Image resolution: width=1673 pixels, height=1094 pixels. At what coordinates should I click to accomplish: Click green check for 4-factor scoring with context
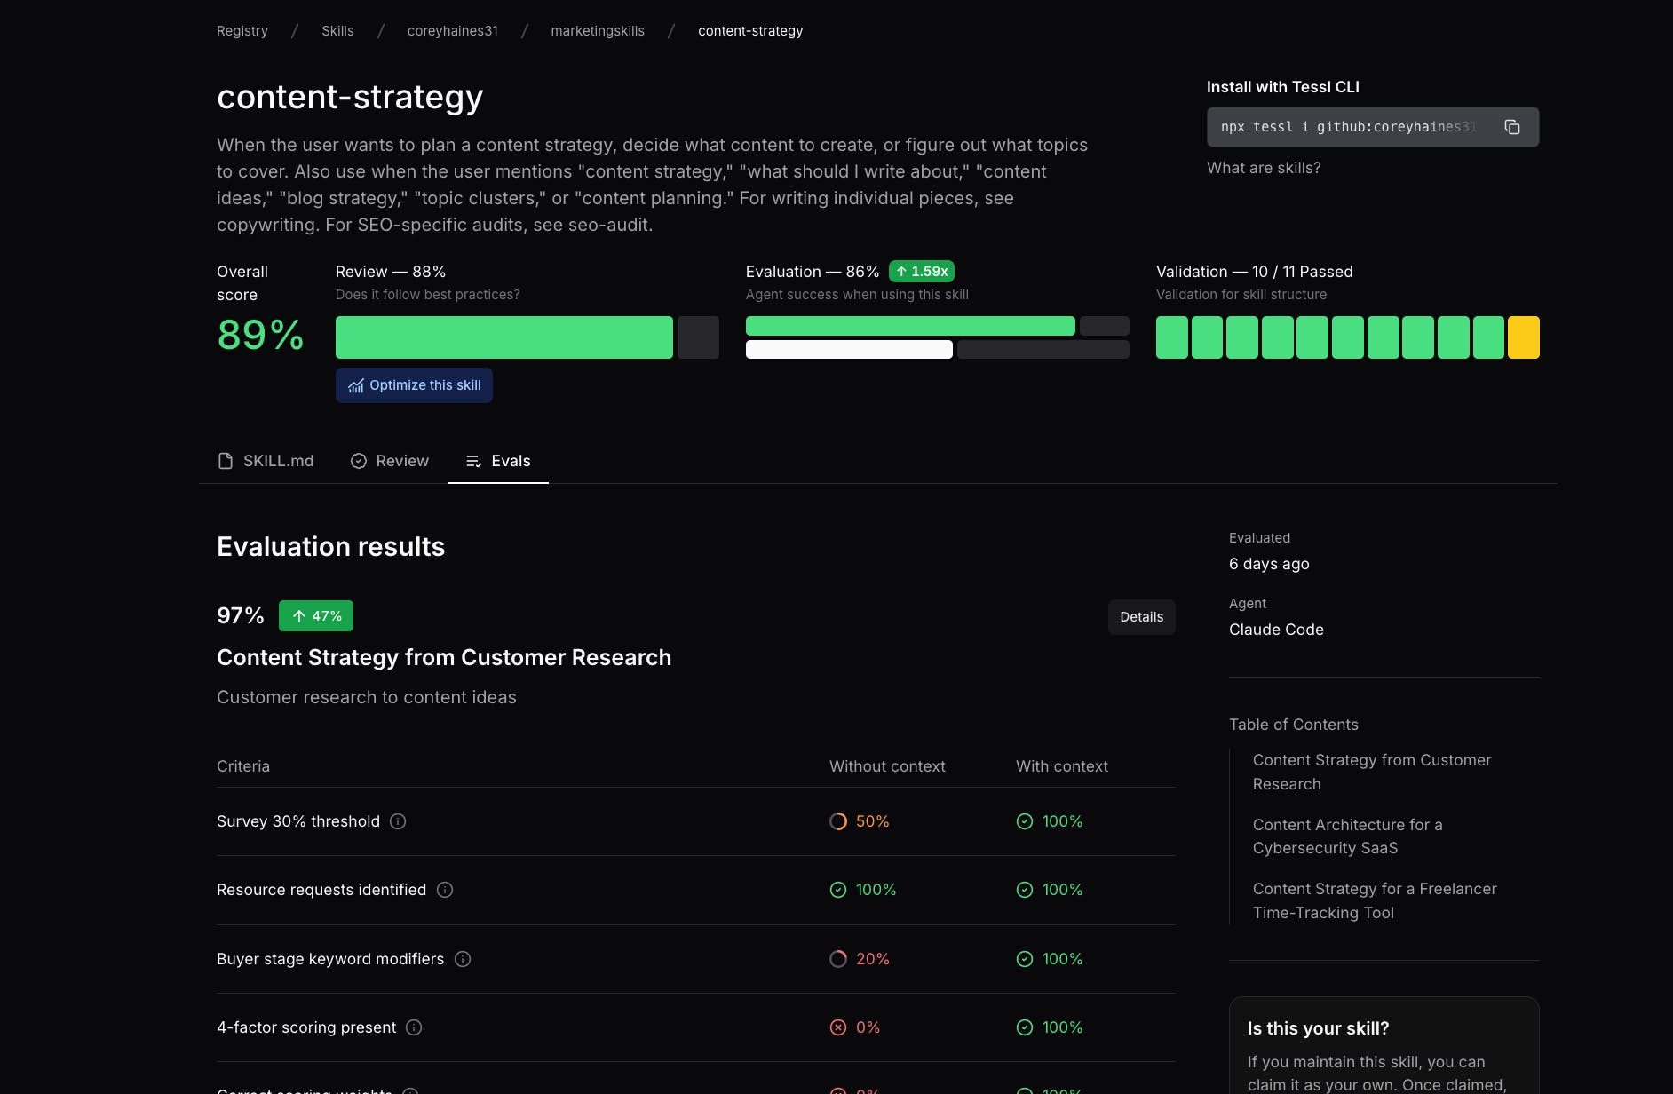pos(1025,1027)
